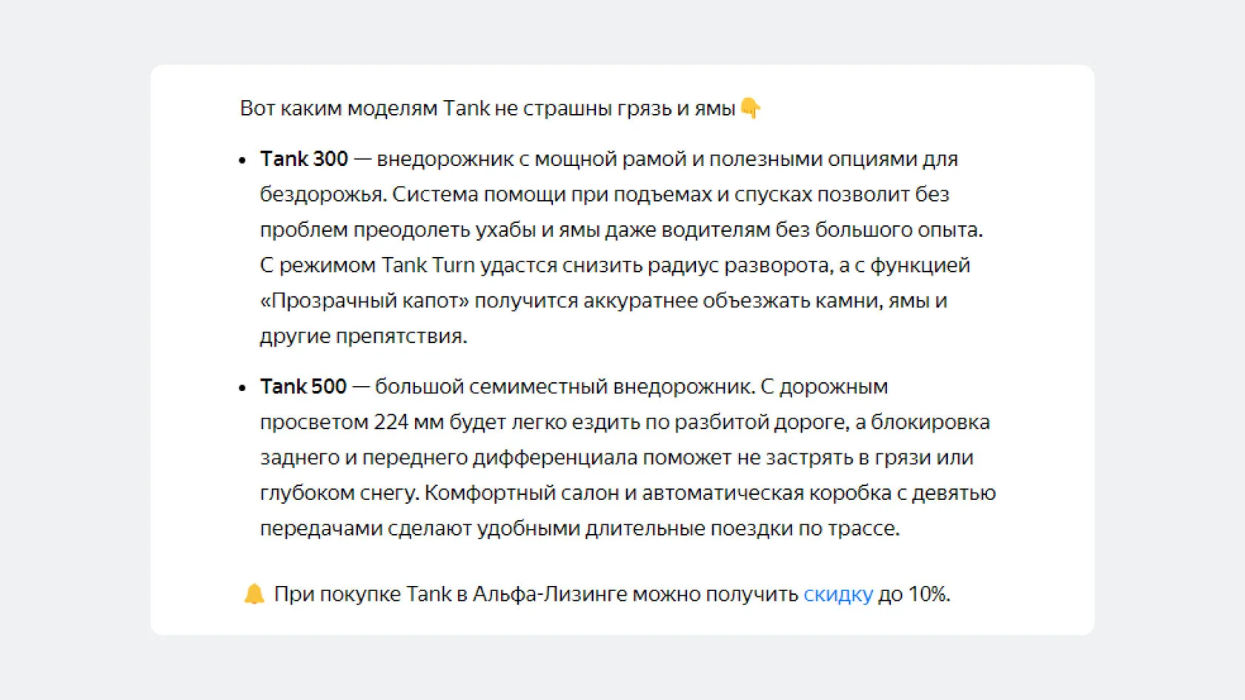The height and width of the screenshot is (700, 1245).
Task: Click the pointing-down hand emoji
Action: point(750,108)
